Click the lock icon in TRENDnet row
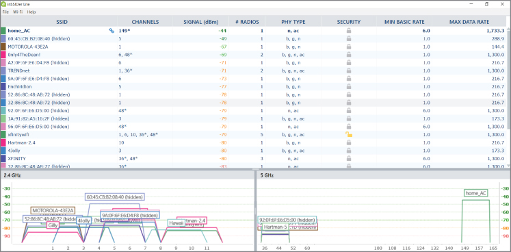Screen dimensions: 511x252 (349, 71)
